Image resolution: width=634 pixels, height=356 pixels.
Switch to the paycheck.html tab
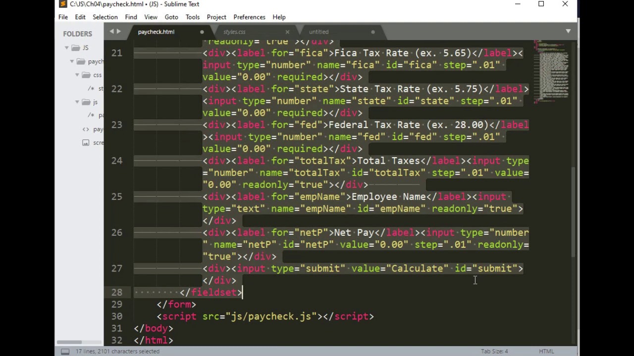(156, 32)
